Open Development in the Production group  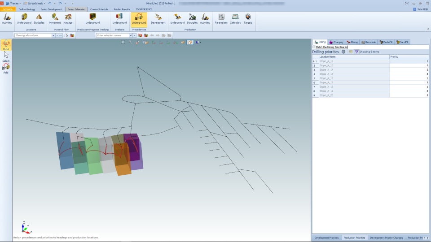[158, 19]
